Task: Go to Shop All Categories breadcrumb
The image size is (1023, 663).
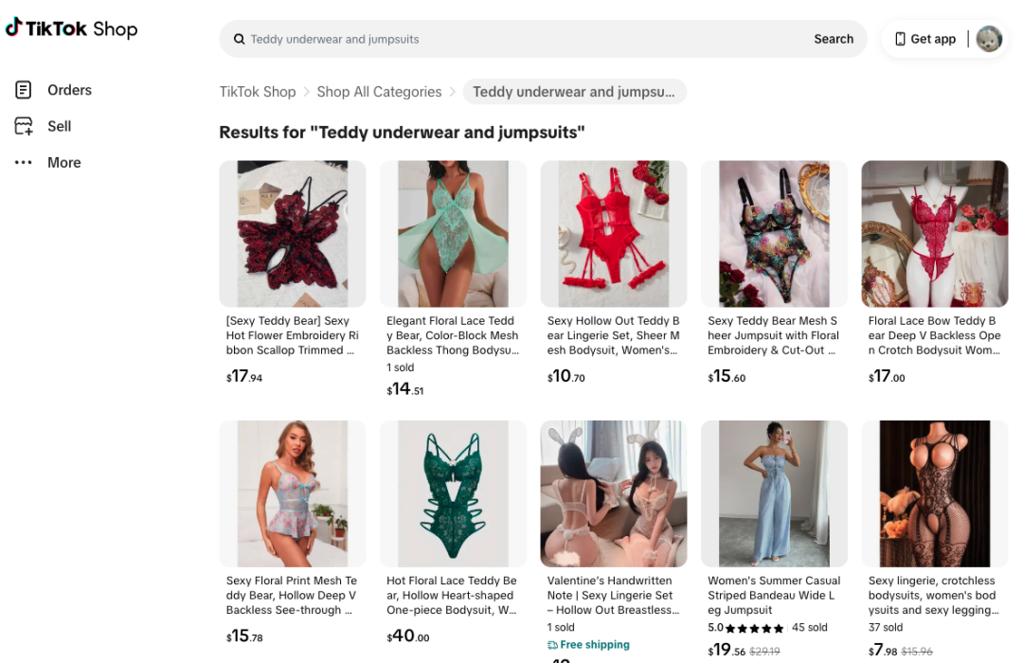Action: [x=379, y=92]
